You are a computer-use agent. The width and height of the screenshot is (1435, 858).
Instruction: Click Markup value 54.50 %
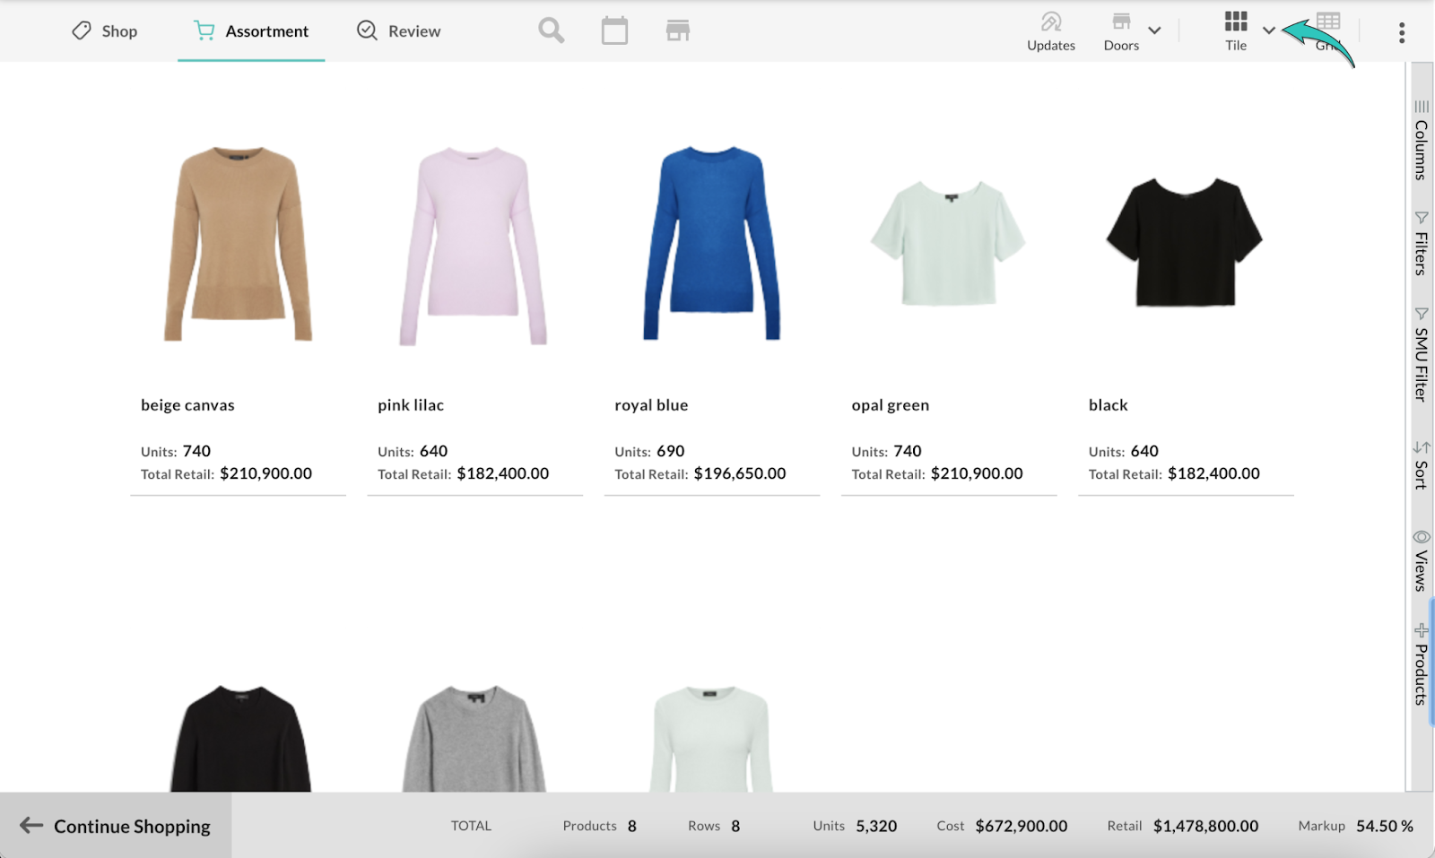click(1385, 826)
